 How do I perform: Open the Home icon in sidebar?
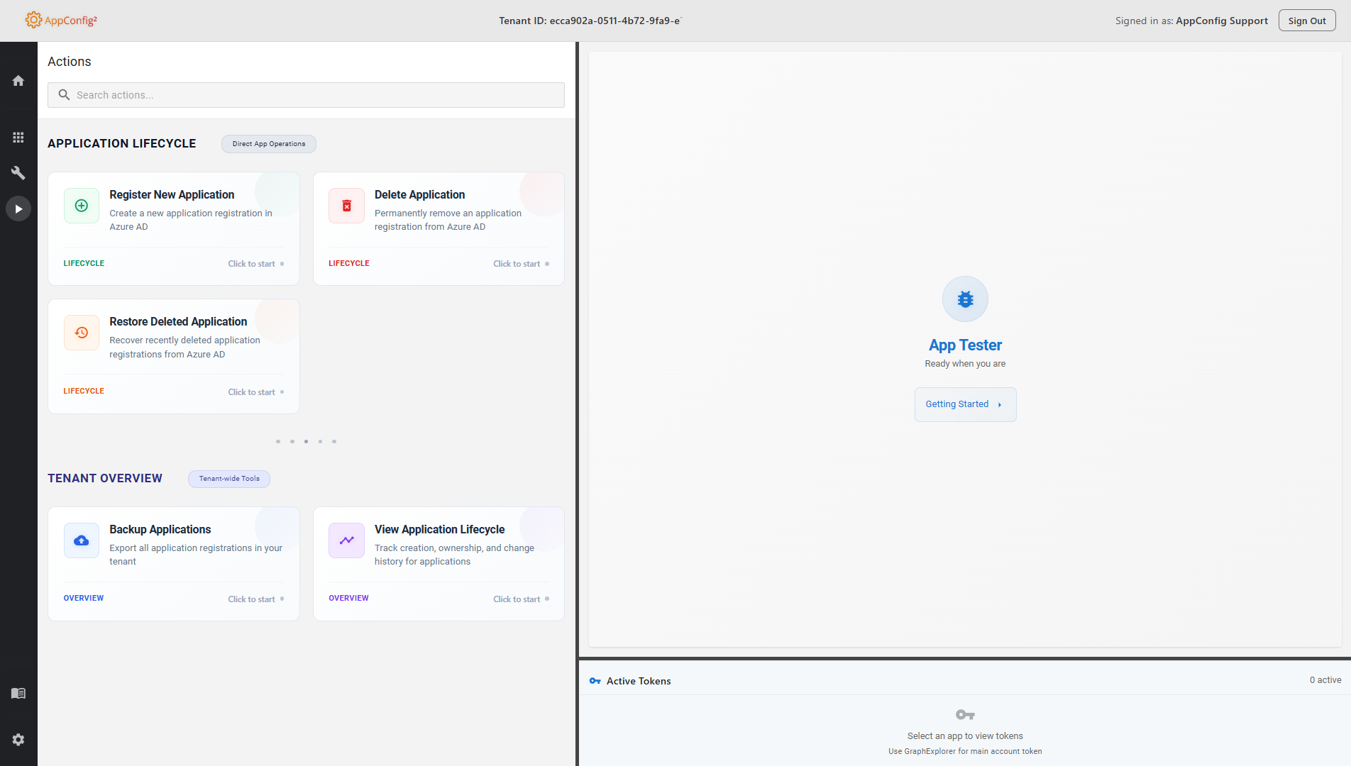coord(18,81)
